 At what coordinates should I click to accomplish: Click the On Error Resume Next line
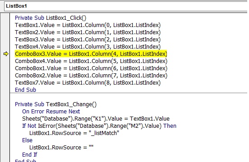(51, 112)
